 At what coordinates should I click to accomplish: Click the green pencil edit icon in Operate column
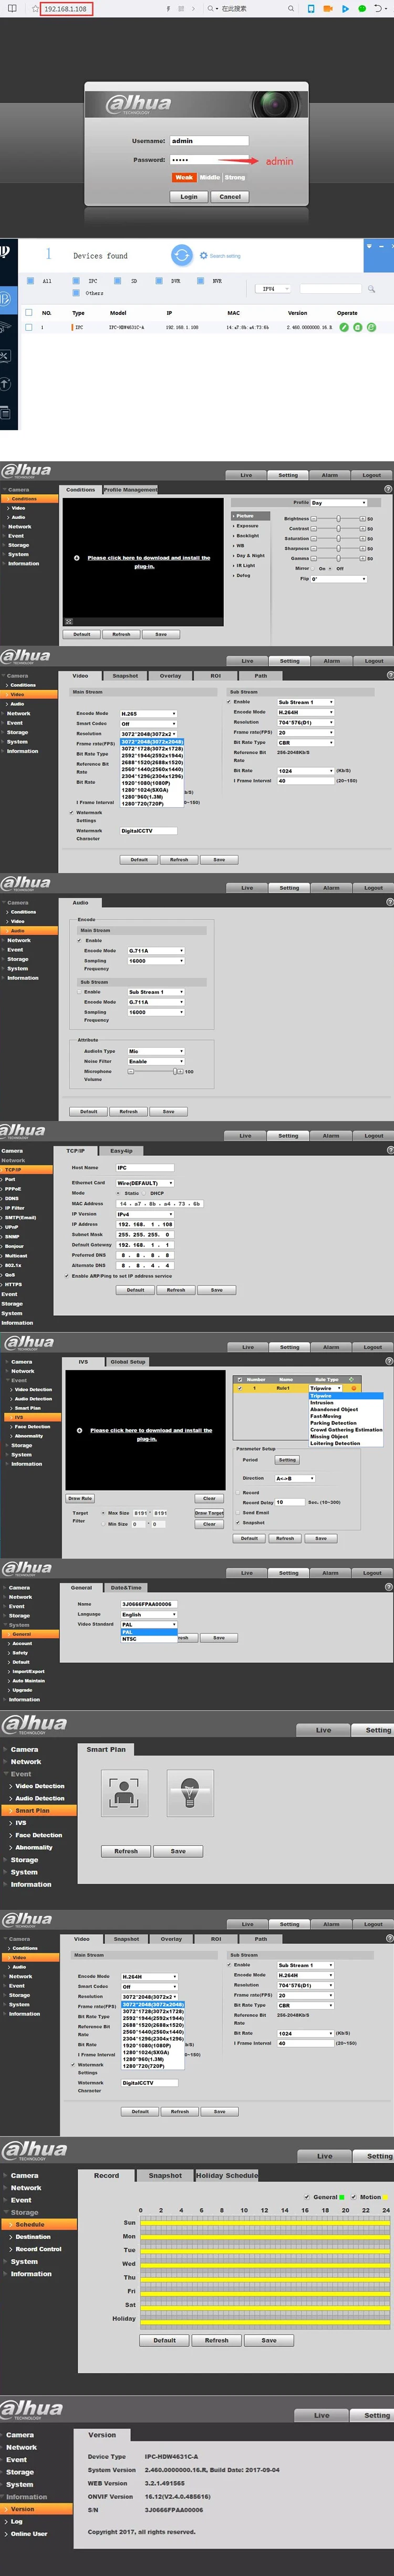click(x=344, y=327)
